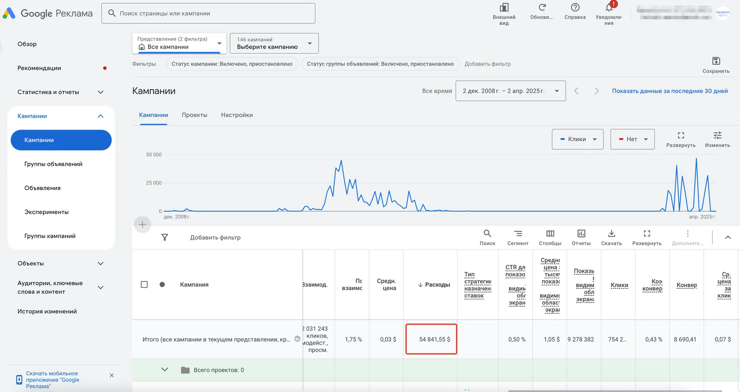The width and height of the screenshot is (740, 392).
Task: Click the round plus create button
Action: [x=142, y=224]
